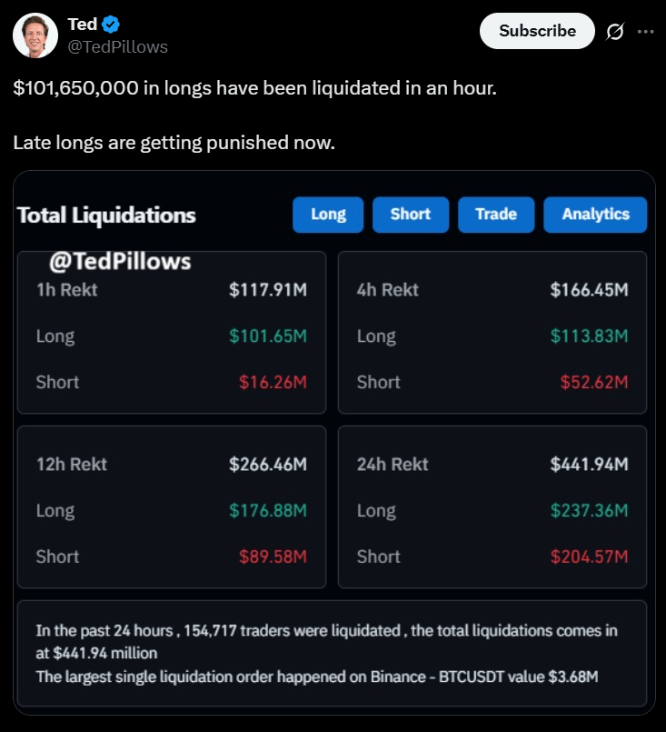The image size is (666, 732).
Task: Select the Short tab button
Action: (x=410, y=215)
